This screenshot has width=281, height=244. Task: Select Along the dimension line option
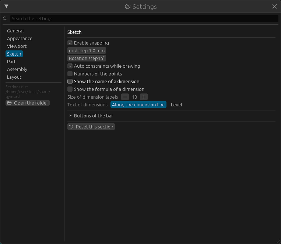[x=138, y=105]
